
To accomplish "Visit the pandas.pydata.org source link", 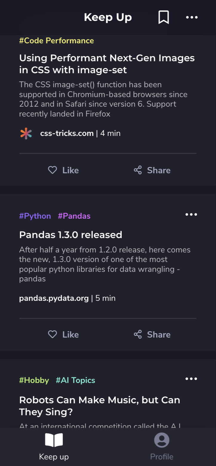I will [x=54, y=298].
